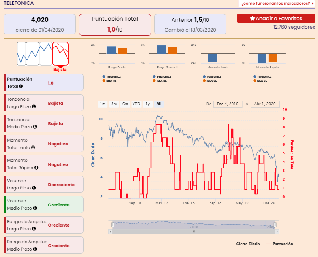The height and width of the screenshot is (257, 318).
Task: Open info icon beside Puntuación Total
Action: [21, 86]
